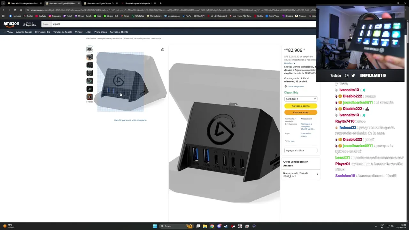Open the Instagram bookmark
Screen dimensions: 409x230
tap(55, 16)
